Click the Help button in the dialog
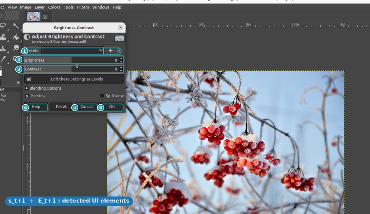Viewport: 370px width, 214px height. click(36, 107)
